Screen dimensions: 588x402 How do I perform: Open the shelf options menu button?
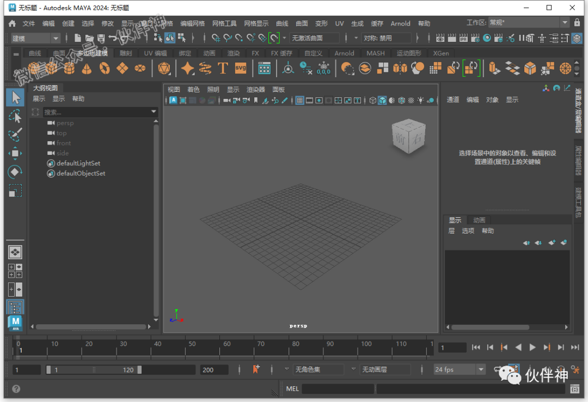(16, 54)
